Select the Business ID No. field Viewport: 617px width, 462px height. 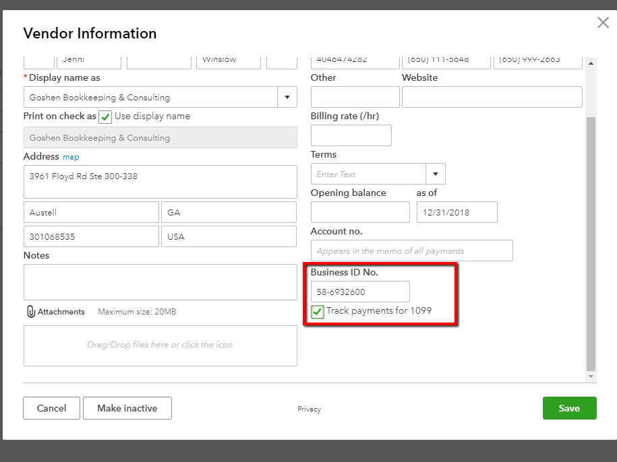tap(359, 292)
